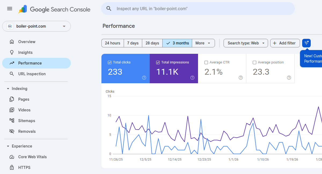Open the Search type Web dropdown
Screen dimensions: 322x174
pyautogui.click(x=246, y=43)
